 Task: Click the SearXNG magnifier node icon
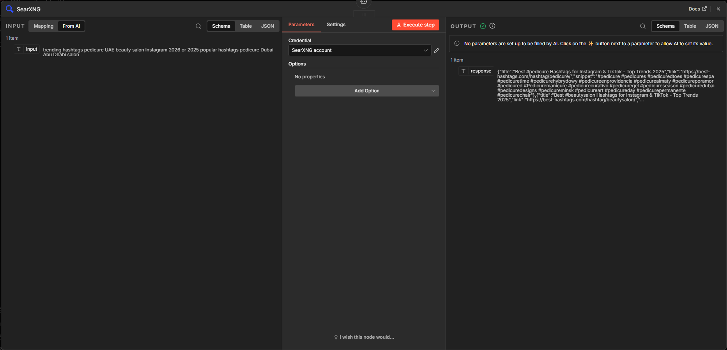[x=9, y=9]
